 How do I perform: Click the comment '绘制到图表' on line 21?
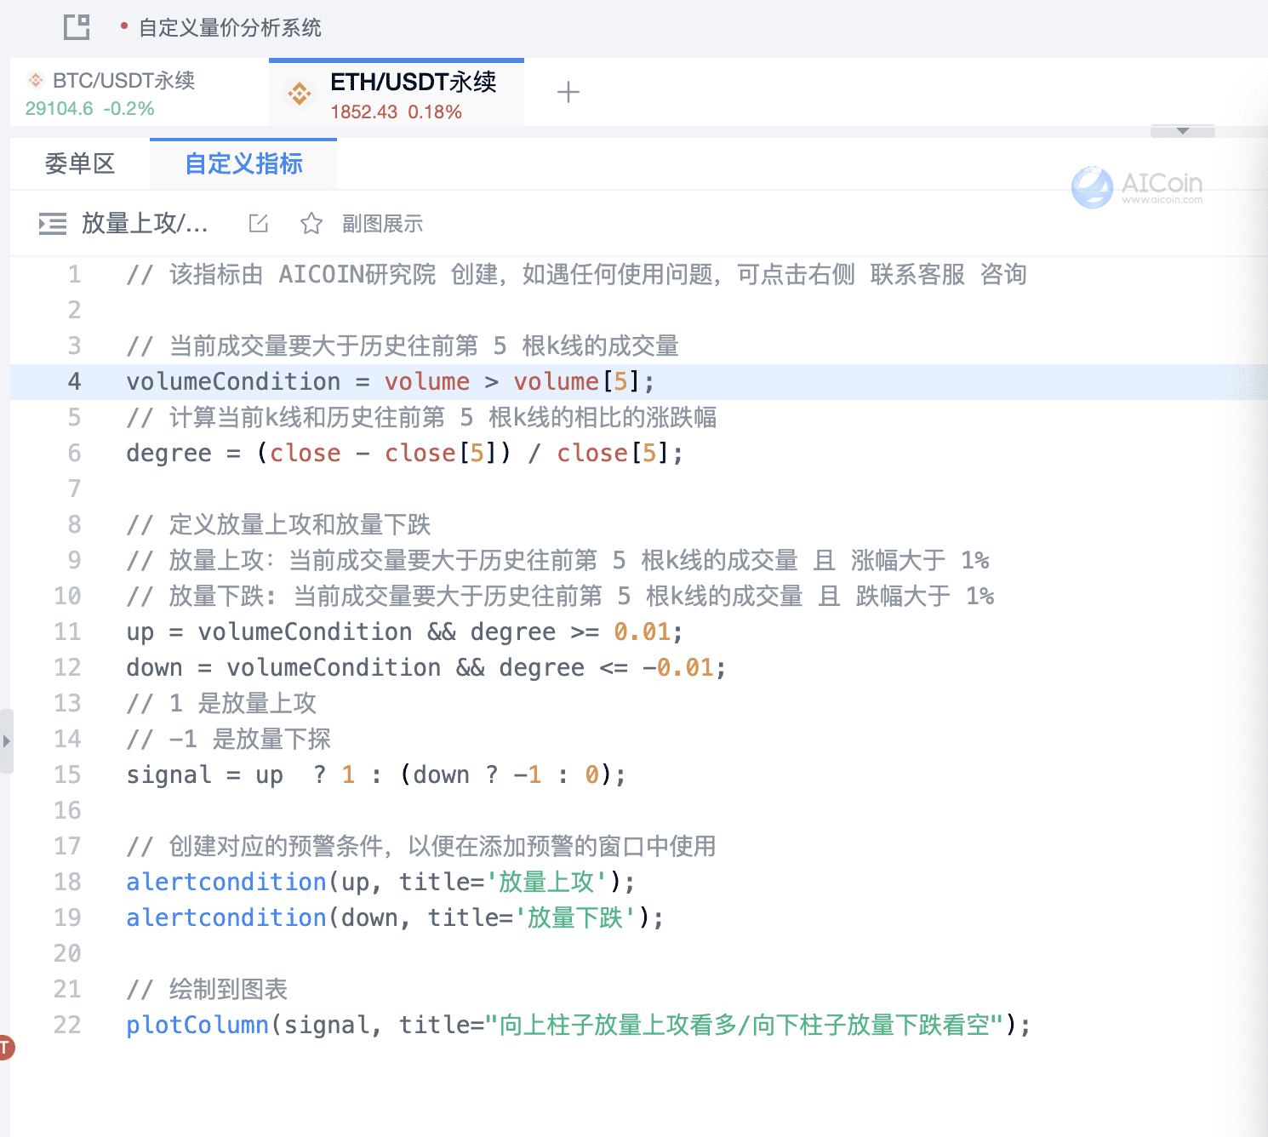(207, 989)
